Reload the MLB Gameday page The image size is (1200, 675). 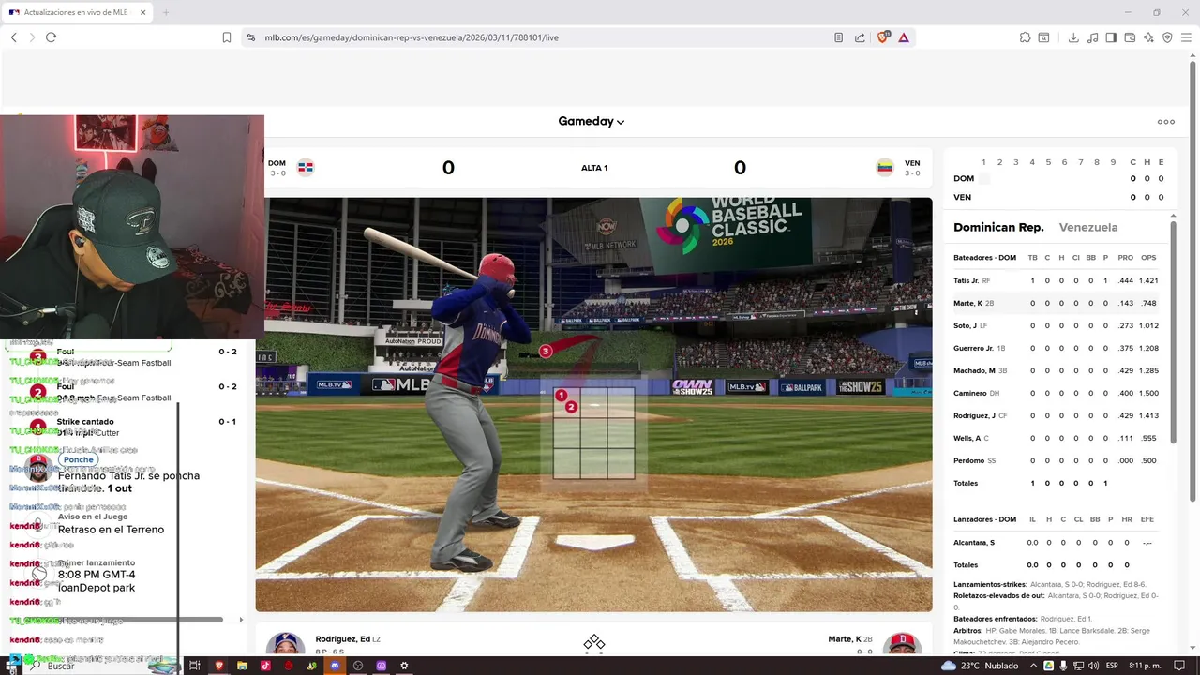(x=51, y=37)
